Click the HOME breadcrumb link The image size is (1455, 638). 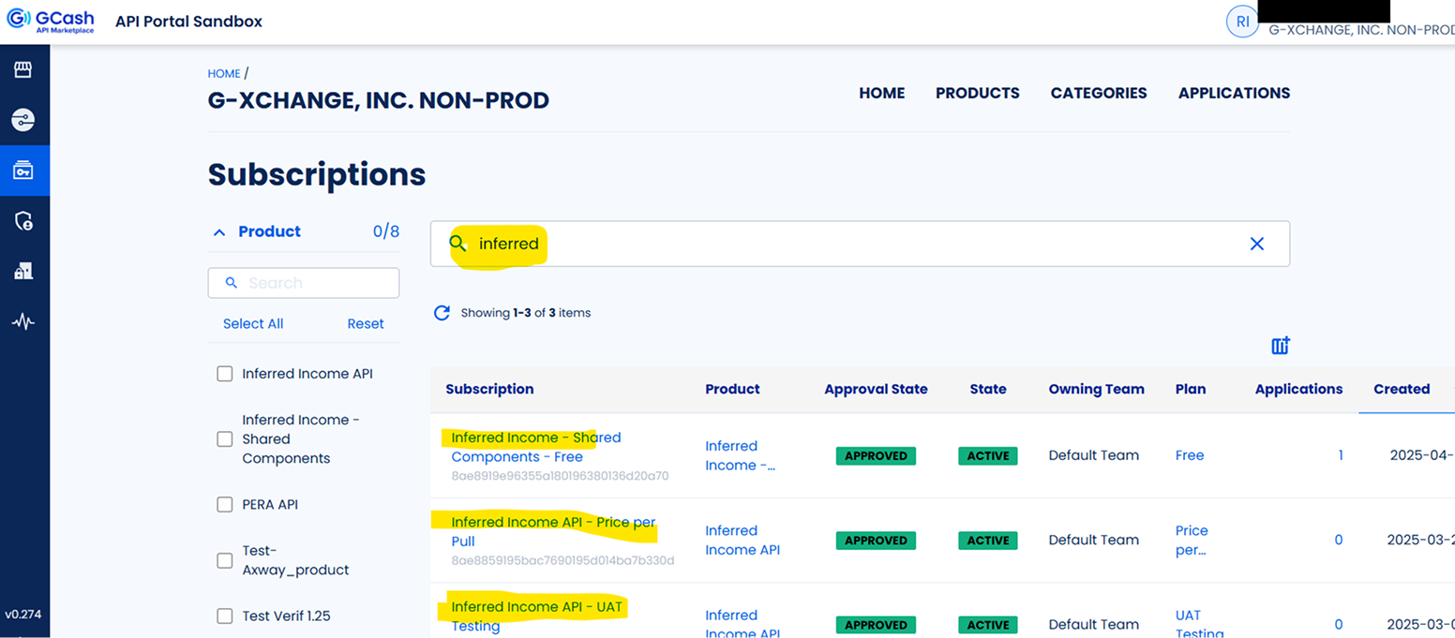pyautogui.click(x=224, y=73)
